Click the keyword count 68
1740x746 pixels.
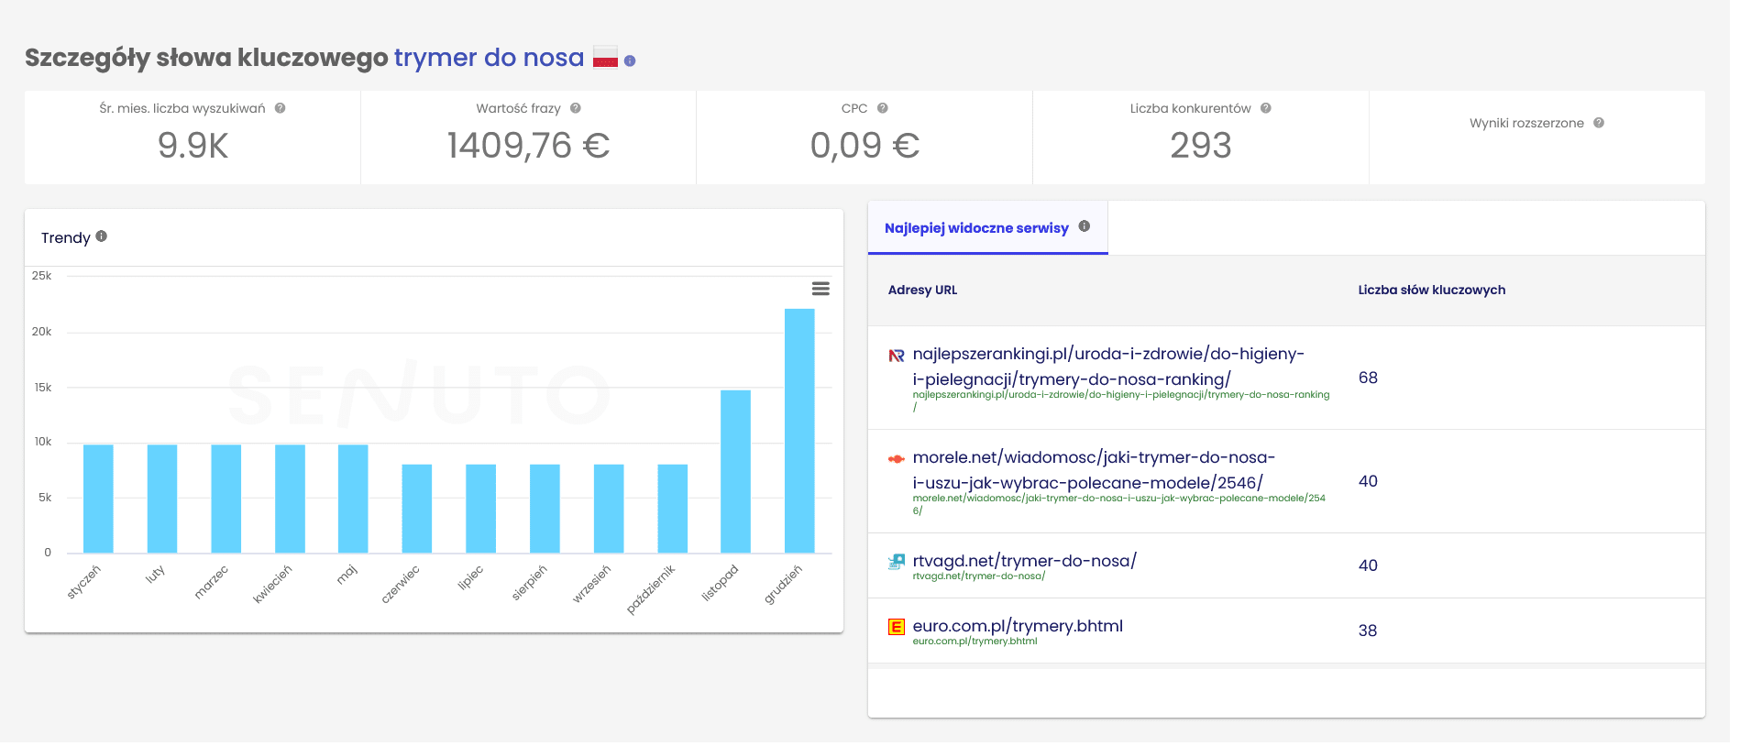pyautogui.click(x=1368, y=378)
